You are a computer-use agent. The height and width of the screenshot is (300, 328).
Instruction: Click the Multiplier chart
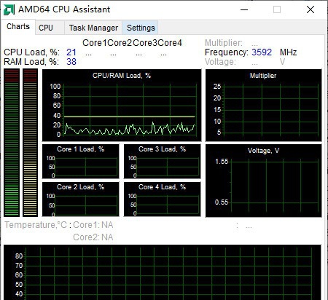264,105
